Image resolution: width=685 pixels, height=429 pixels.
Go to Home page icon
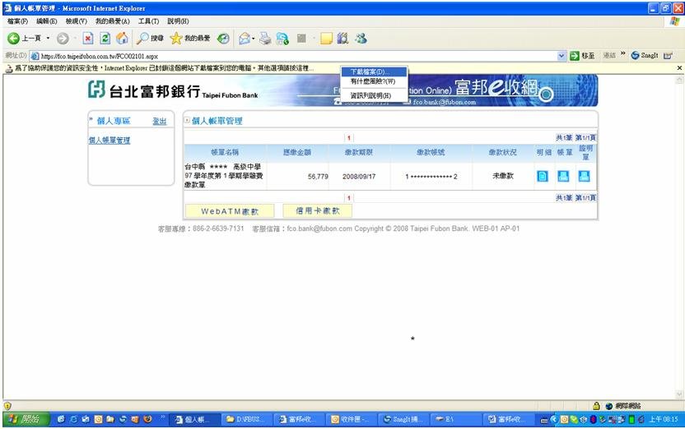(x=122, y=39)
